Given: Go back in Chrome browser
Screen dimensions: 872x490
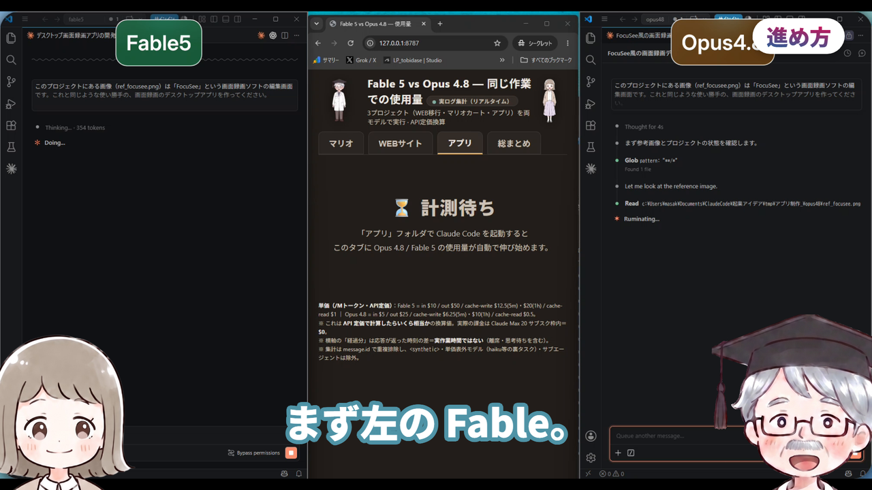Looking at the screenshot, I should coord(318,43).
